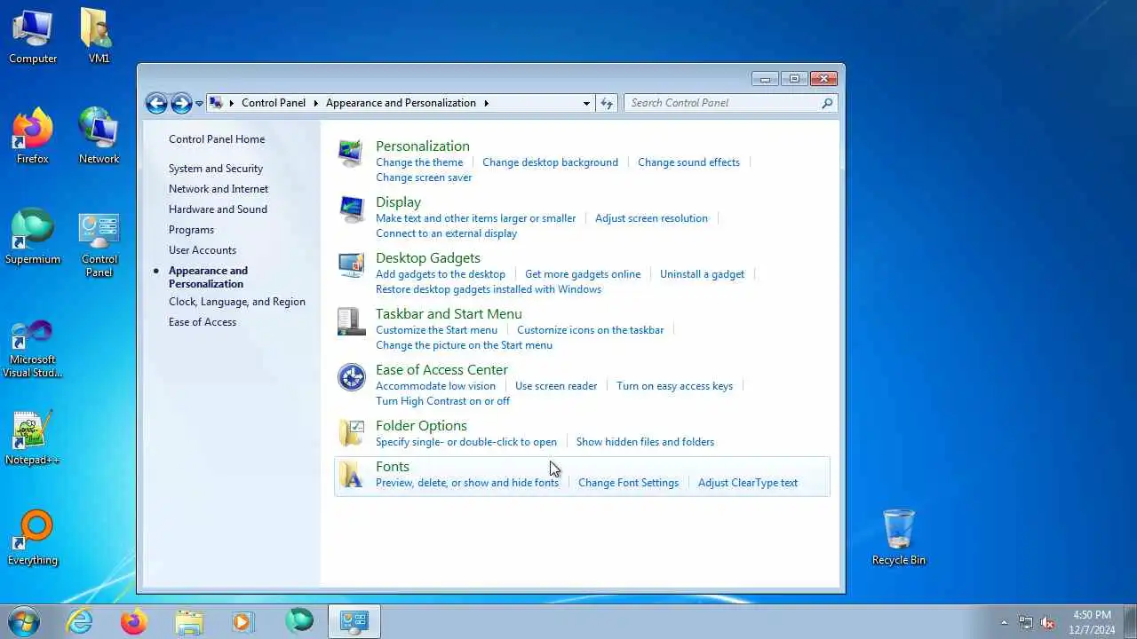Expand the arrow after Appearance and Personalization
This screenshot has height=639, width=1137.
(487, 103)
